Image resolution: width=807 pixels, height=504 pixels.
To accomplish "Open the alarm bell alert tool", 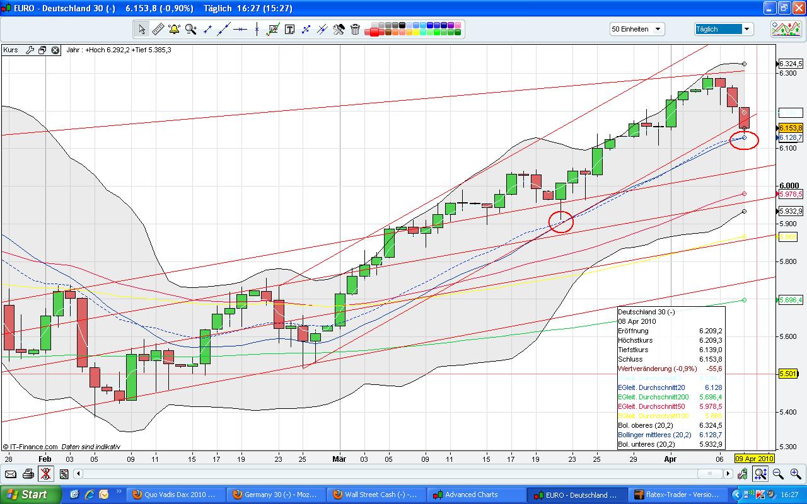I will pos(175,29).
